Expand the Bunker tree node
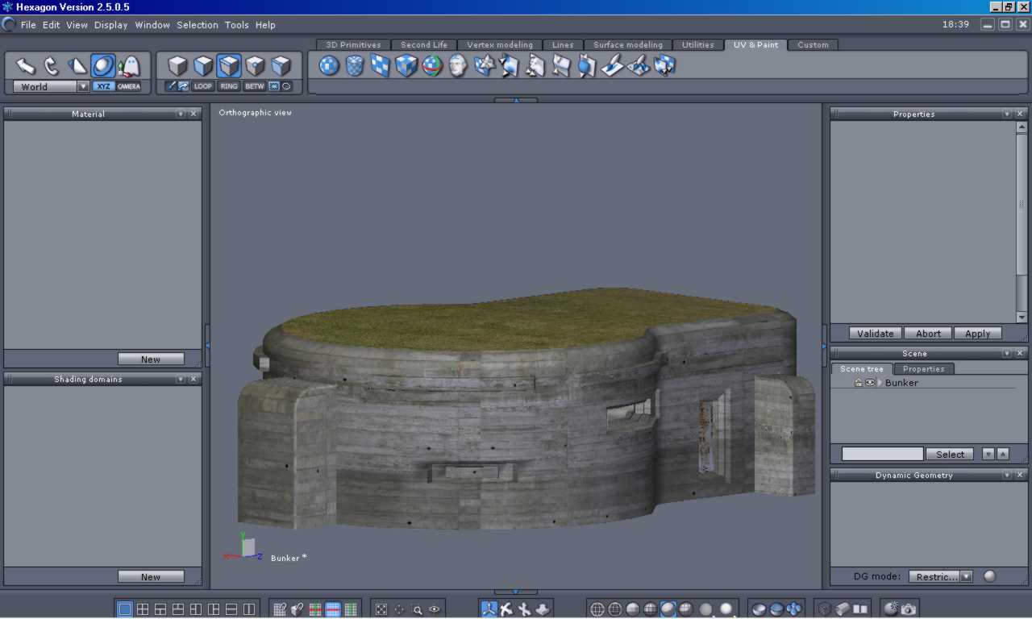The image size is (1032, 619). 880,383
